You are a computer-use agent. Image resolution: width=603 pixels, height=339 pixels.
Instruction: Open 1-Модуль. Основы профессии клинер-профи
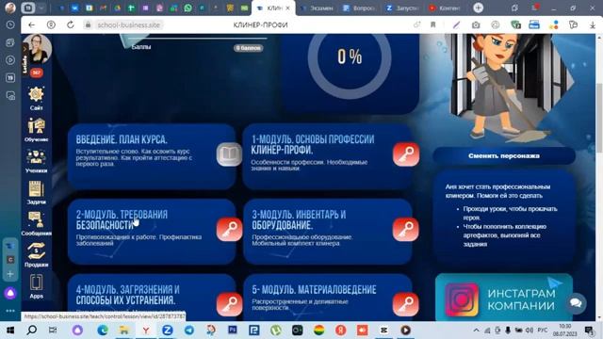pyautogui.click(x=313, y=144)
